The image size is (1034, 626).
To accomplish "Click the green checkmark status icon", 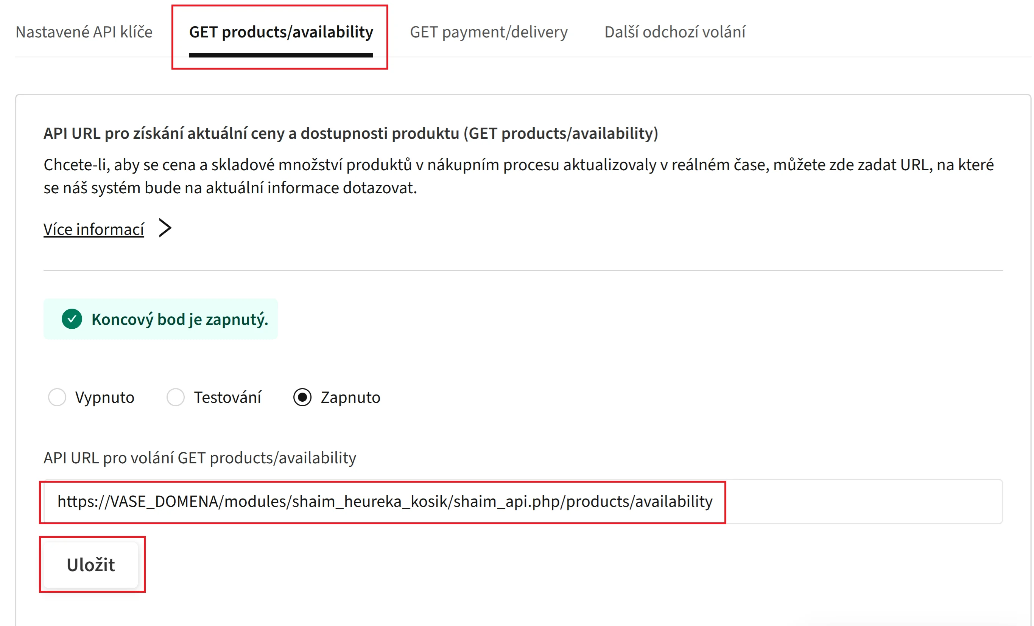I will pyautogui.click(x=72, y=319).
